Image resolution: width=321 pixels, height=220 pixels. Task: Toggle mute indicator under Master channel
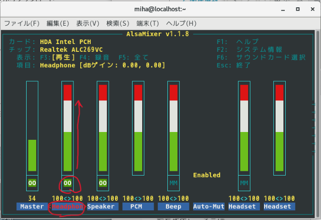(32, 183)
